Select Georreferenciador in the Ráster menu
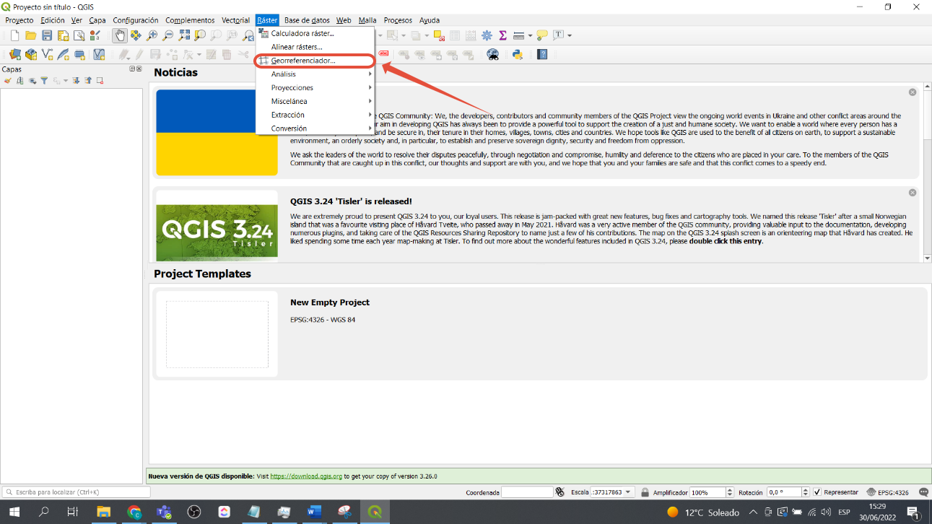Image resolution: width=932 pixels, height=524 pixels. [315, 61]
